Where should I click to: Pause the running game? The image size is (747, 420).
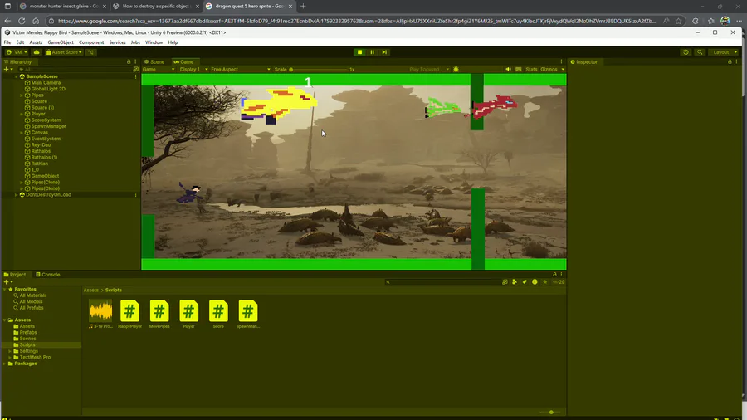pyautogui.click(x=372, y=52)
